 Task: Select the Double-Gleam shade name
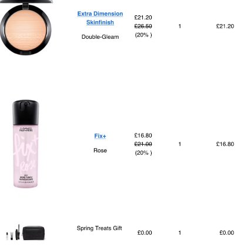tap(100, 37)
